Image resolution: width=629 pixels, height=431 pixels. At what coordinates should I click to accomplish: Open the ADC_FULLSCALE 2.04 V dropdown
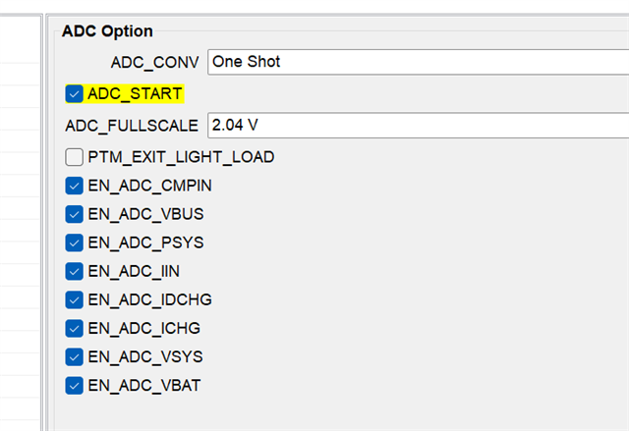point(413,126)
